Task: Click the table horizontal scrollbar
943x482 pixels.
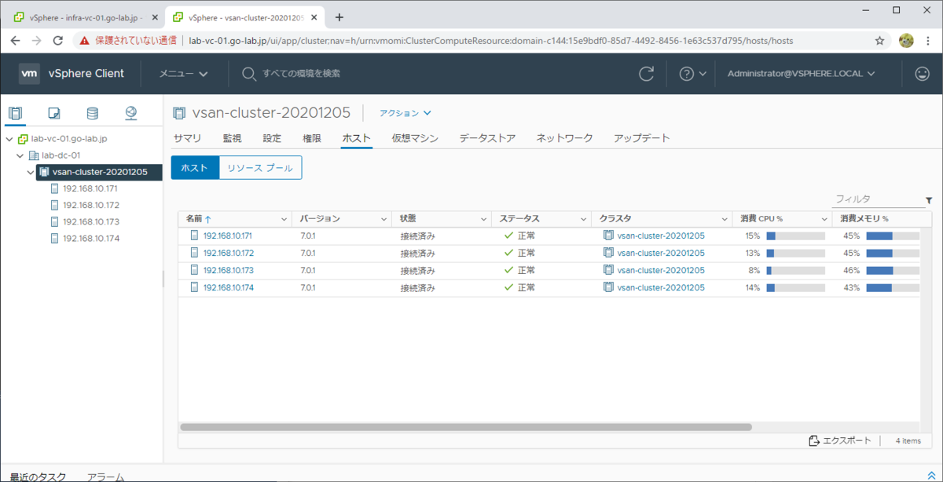Action: point(466,427)
